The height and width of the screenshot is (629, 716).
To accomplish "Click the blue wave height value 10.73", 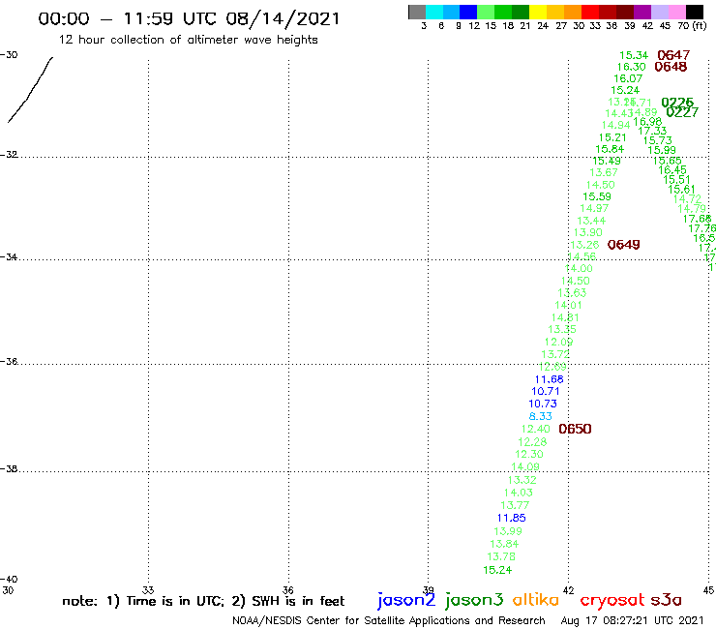I will point(543,404).
